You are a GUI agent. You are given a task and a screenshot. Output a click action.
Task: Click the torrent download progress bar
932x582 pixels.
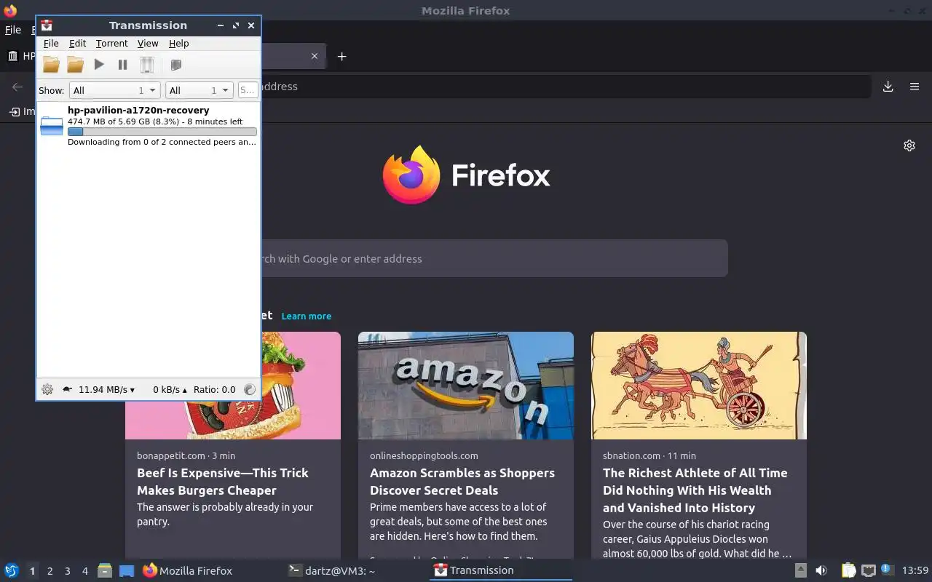pyautogui.click(x=162, y=132)
